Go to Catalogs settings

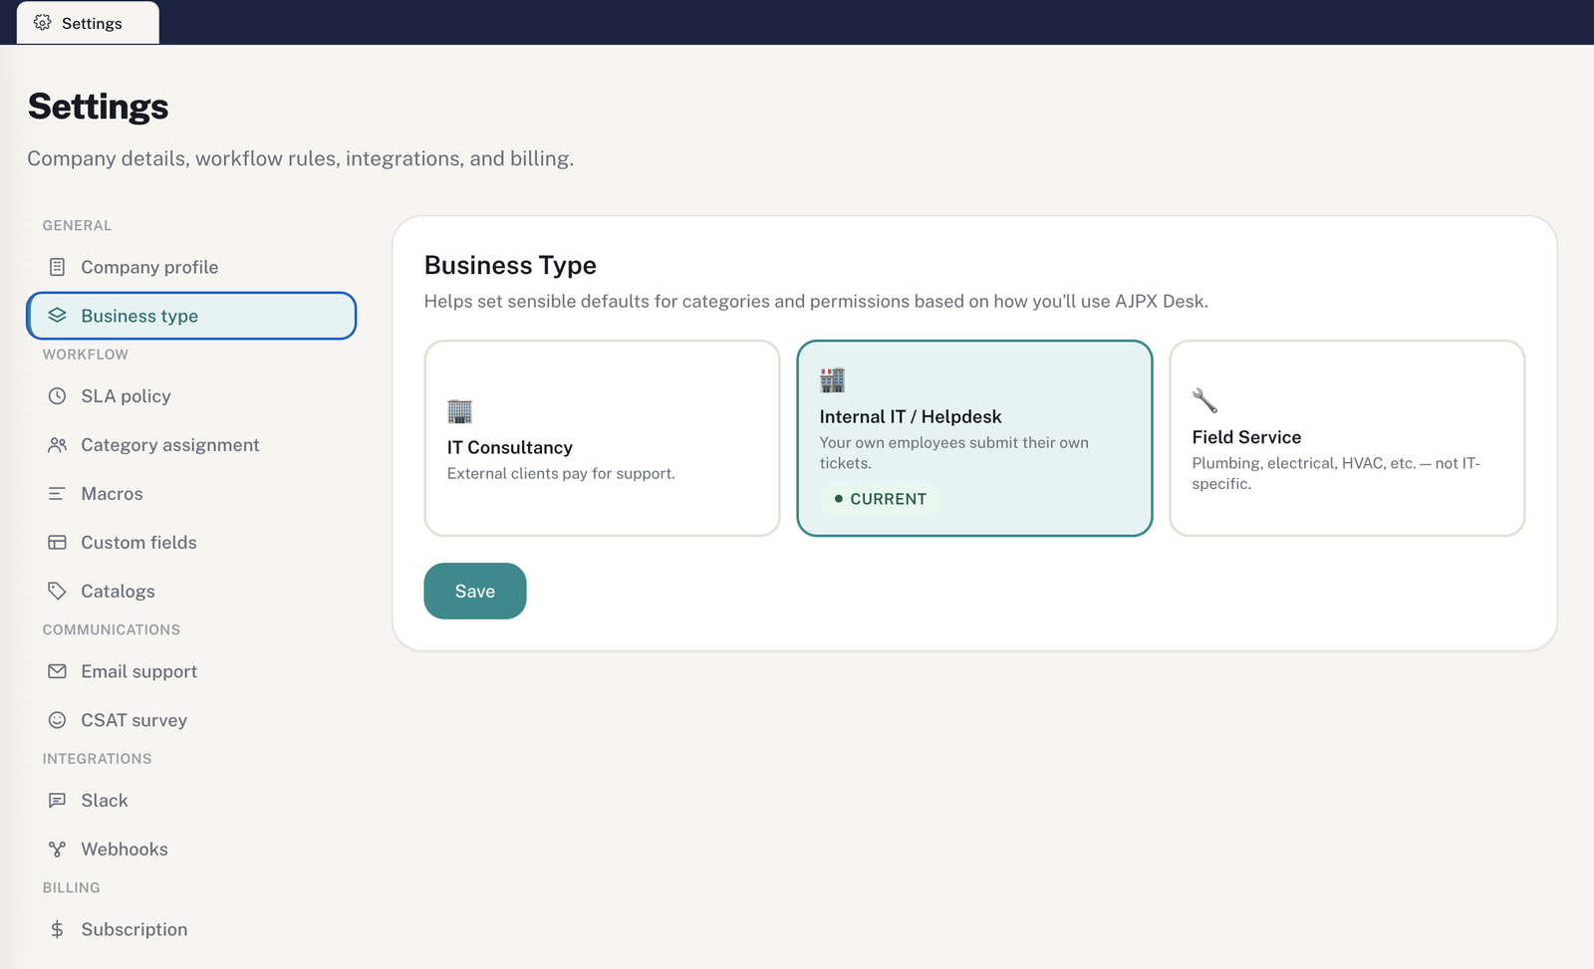pyautogui.click(x=191, y=592)
